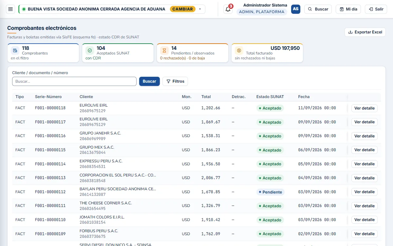This screenshot has width=393, height=246.
Task: Click the ADMIN, PLATAFORMA role badge
Action: tap(262, 12)
